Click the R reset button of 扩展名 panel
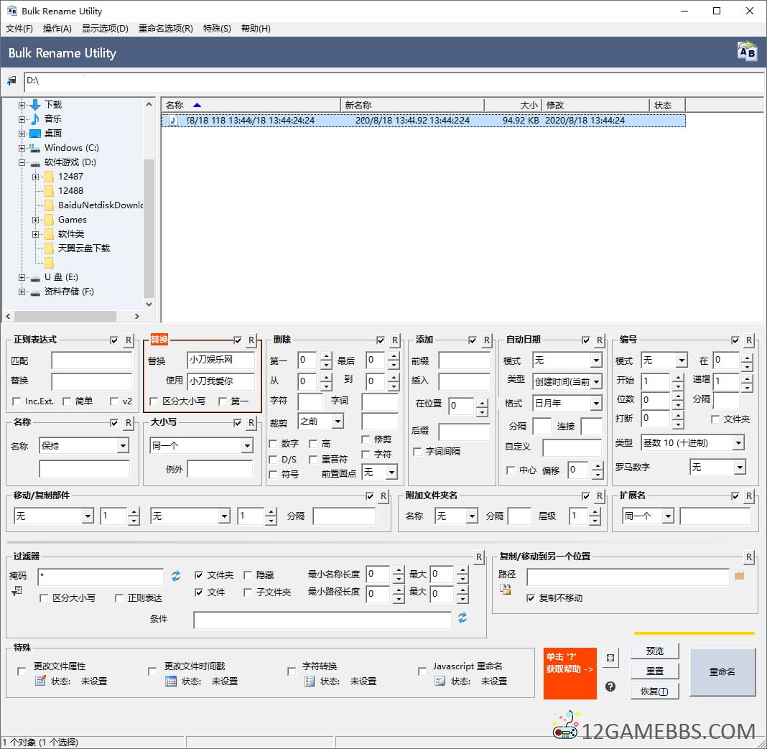This screenshot has width=767, height=749. coord(748,496)
